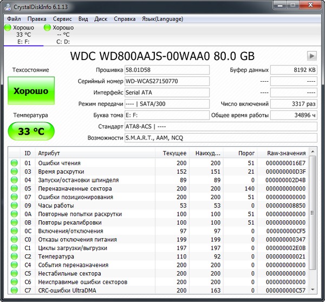325x302 pixels.
Task: Open the Файл menu
Action: [14, 18]
